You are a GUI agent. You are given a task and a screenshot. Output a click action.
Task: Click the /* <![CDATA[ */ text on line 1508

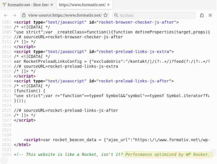tap(32, 27)
